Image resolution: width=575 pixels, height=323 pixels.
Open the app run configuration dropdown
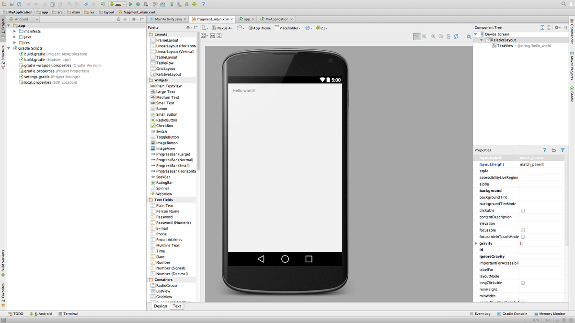click(117, 4)
